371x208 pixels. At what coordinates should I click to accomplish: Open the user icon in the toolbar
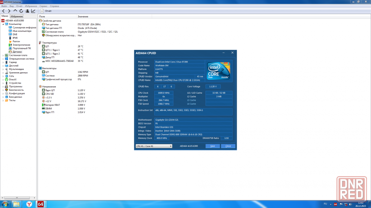tap(27, 11)
